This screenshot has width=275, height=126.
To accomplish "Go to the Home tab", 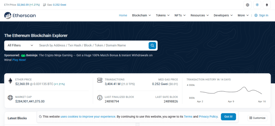I will pyautogui.click(x=123, y=15).
